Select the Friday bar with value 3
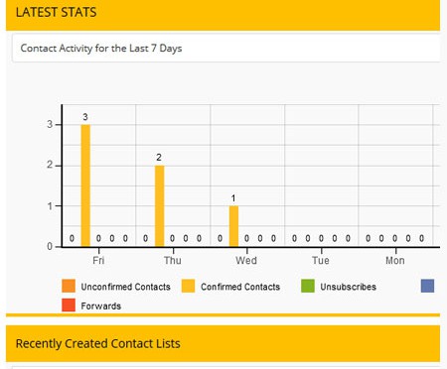Viewport: 447px width, 369px height. click(x=85, y=185)
